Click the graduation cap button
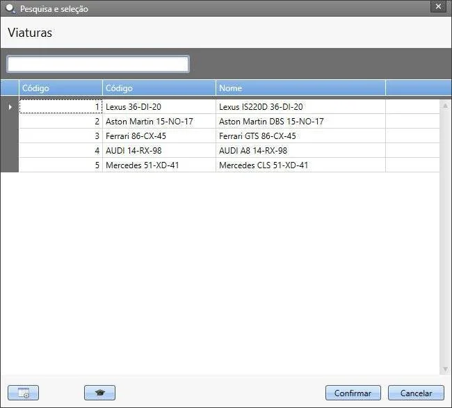 coord(99,393)
